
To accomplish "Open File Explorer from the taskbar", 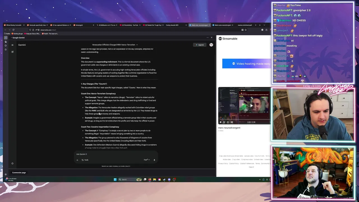I will click(x=155, y=180).
